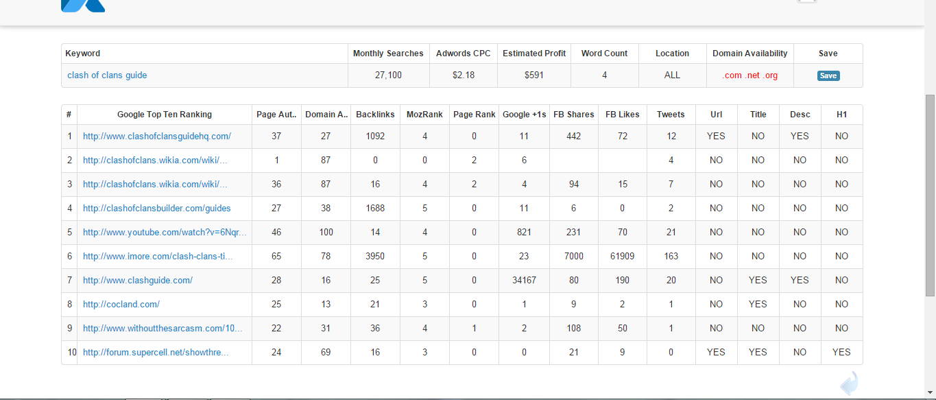
Task: Click the Desc column header
Action: [800, 115]
